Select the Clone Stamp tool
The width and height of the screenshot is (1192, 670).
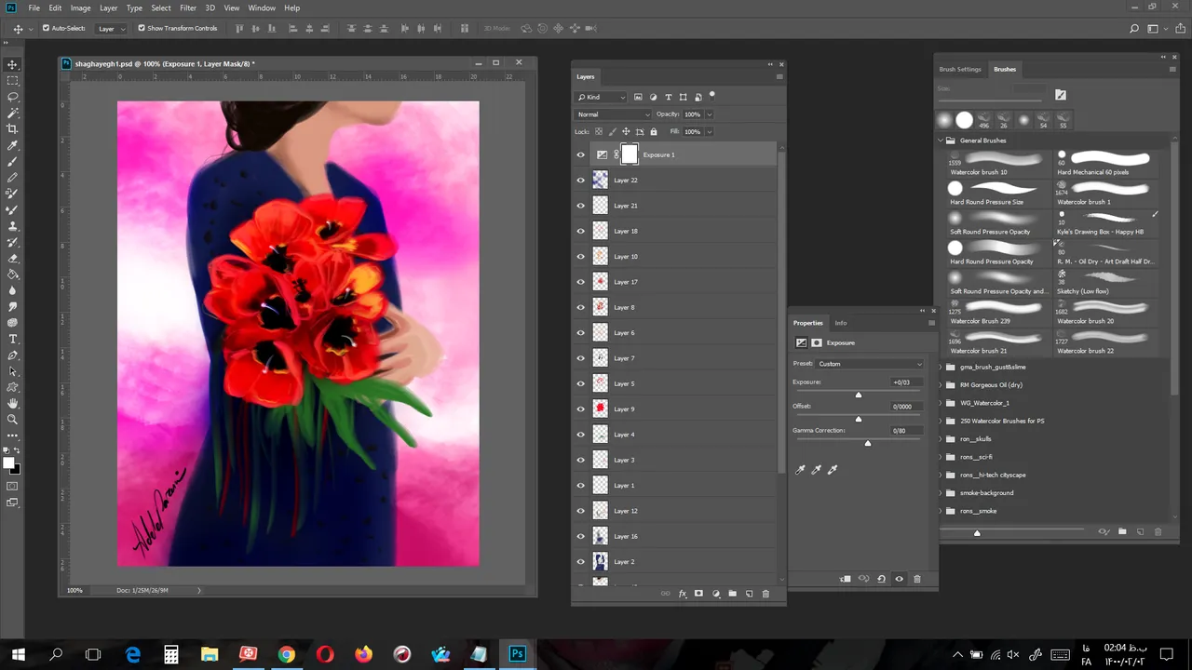13,226
